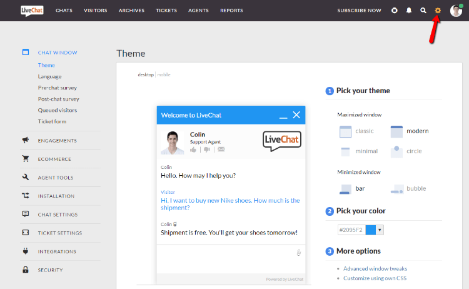Go to Ticket form settings
Viewport: 469px width, 289px height.
pyautogui.click(x=52, y=121)
